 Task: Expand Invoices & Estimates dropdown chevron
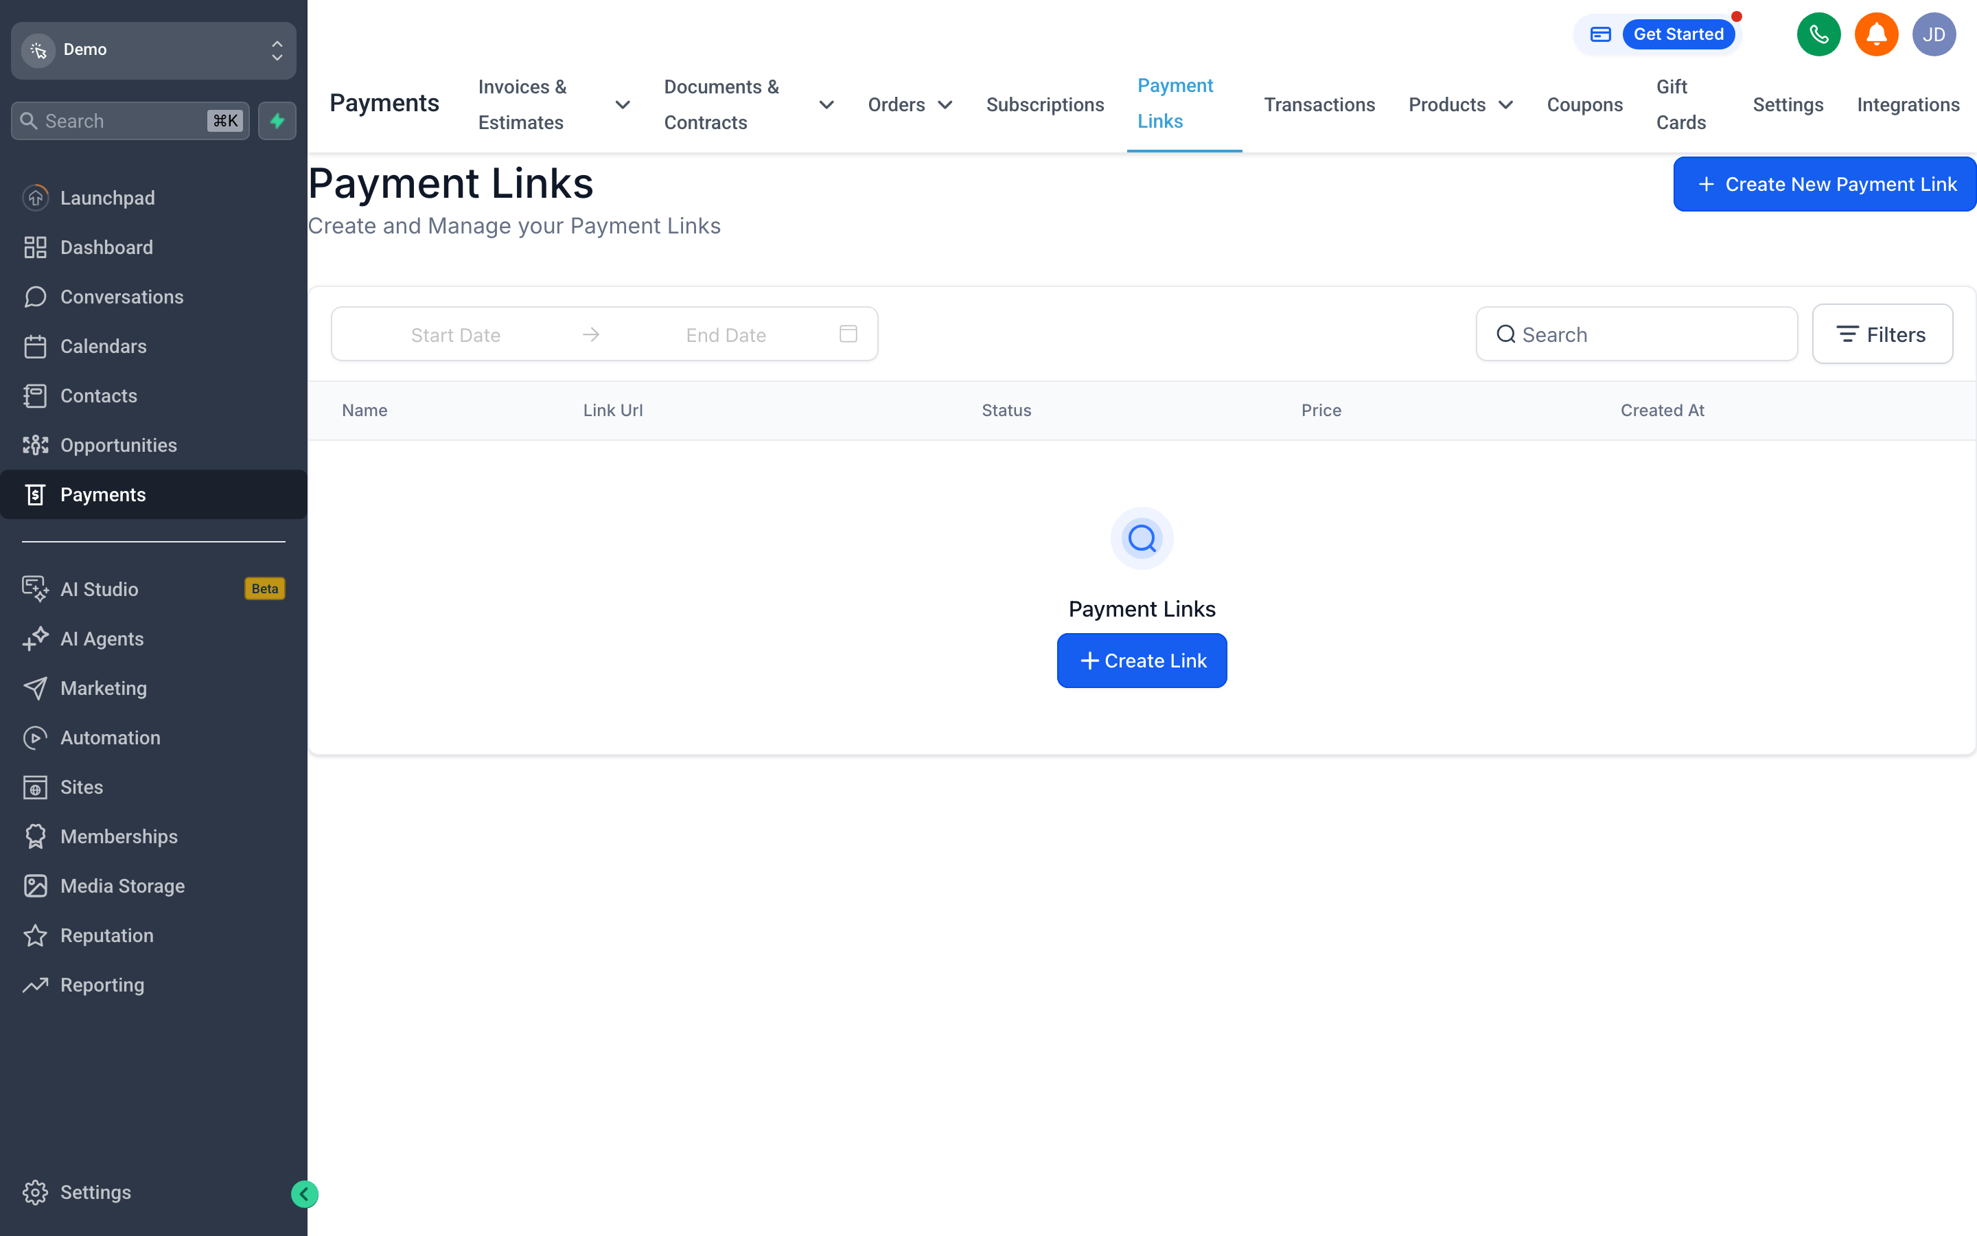click(x=623, y=104)
